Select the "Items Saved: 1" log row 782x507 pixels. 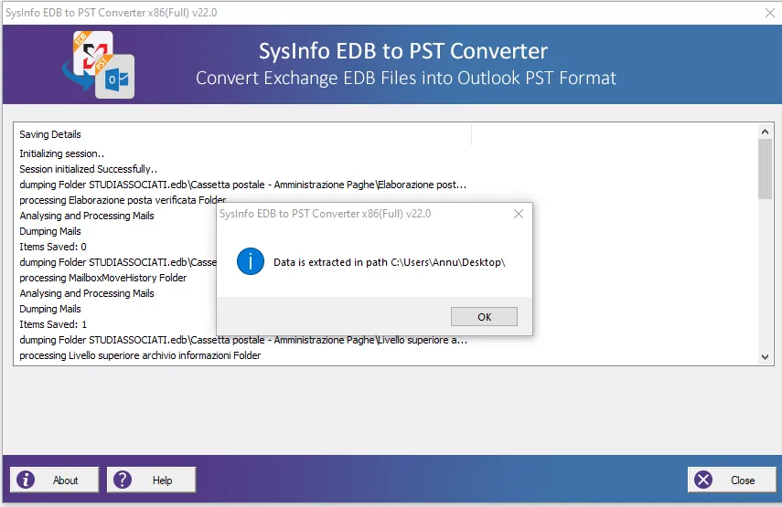click(x=53, y=324)
